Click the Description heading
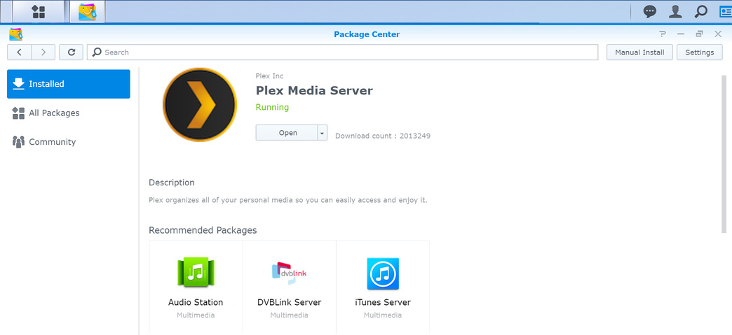732x335 pixels. point(171,183)
